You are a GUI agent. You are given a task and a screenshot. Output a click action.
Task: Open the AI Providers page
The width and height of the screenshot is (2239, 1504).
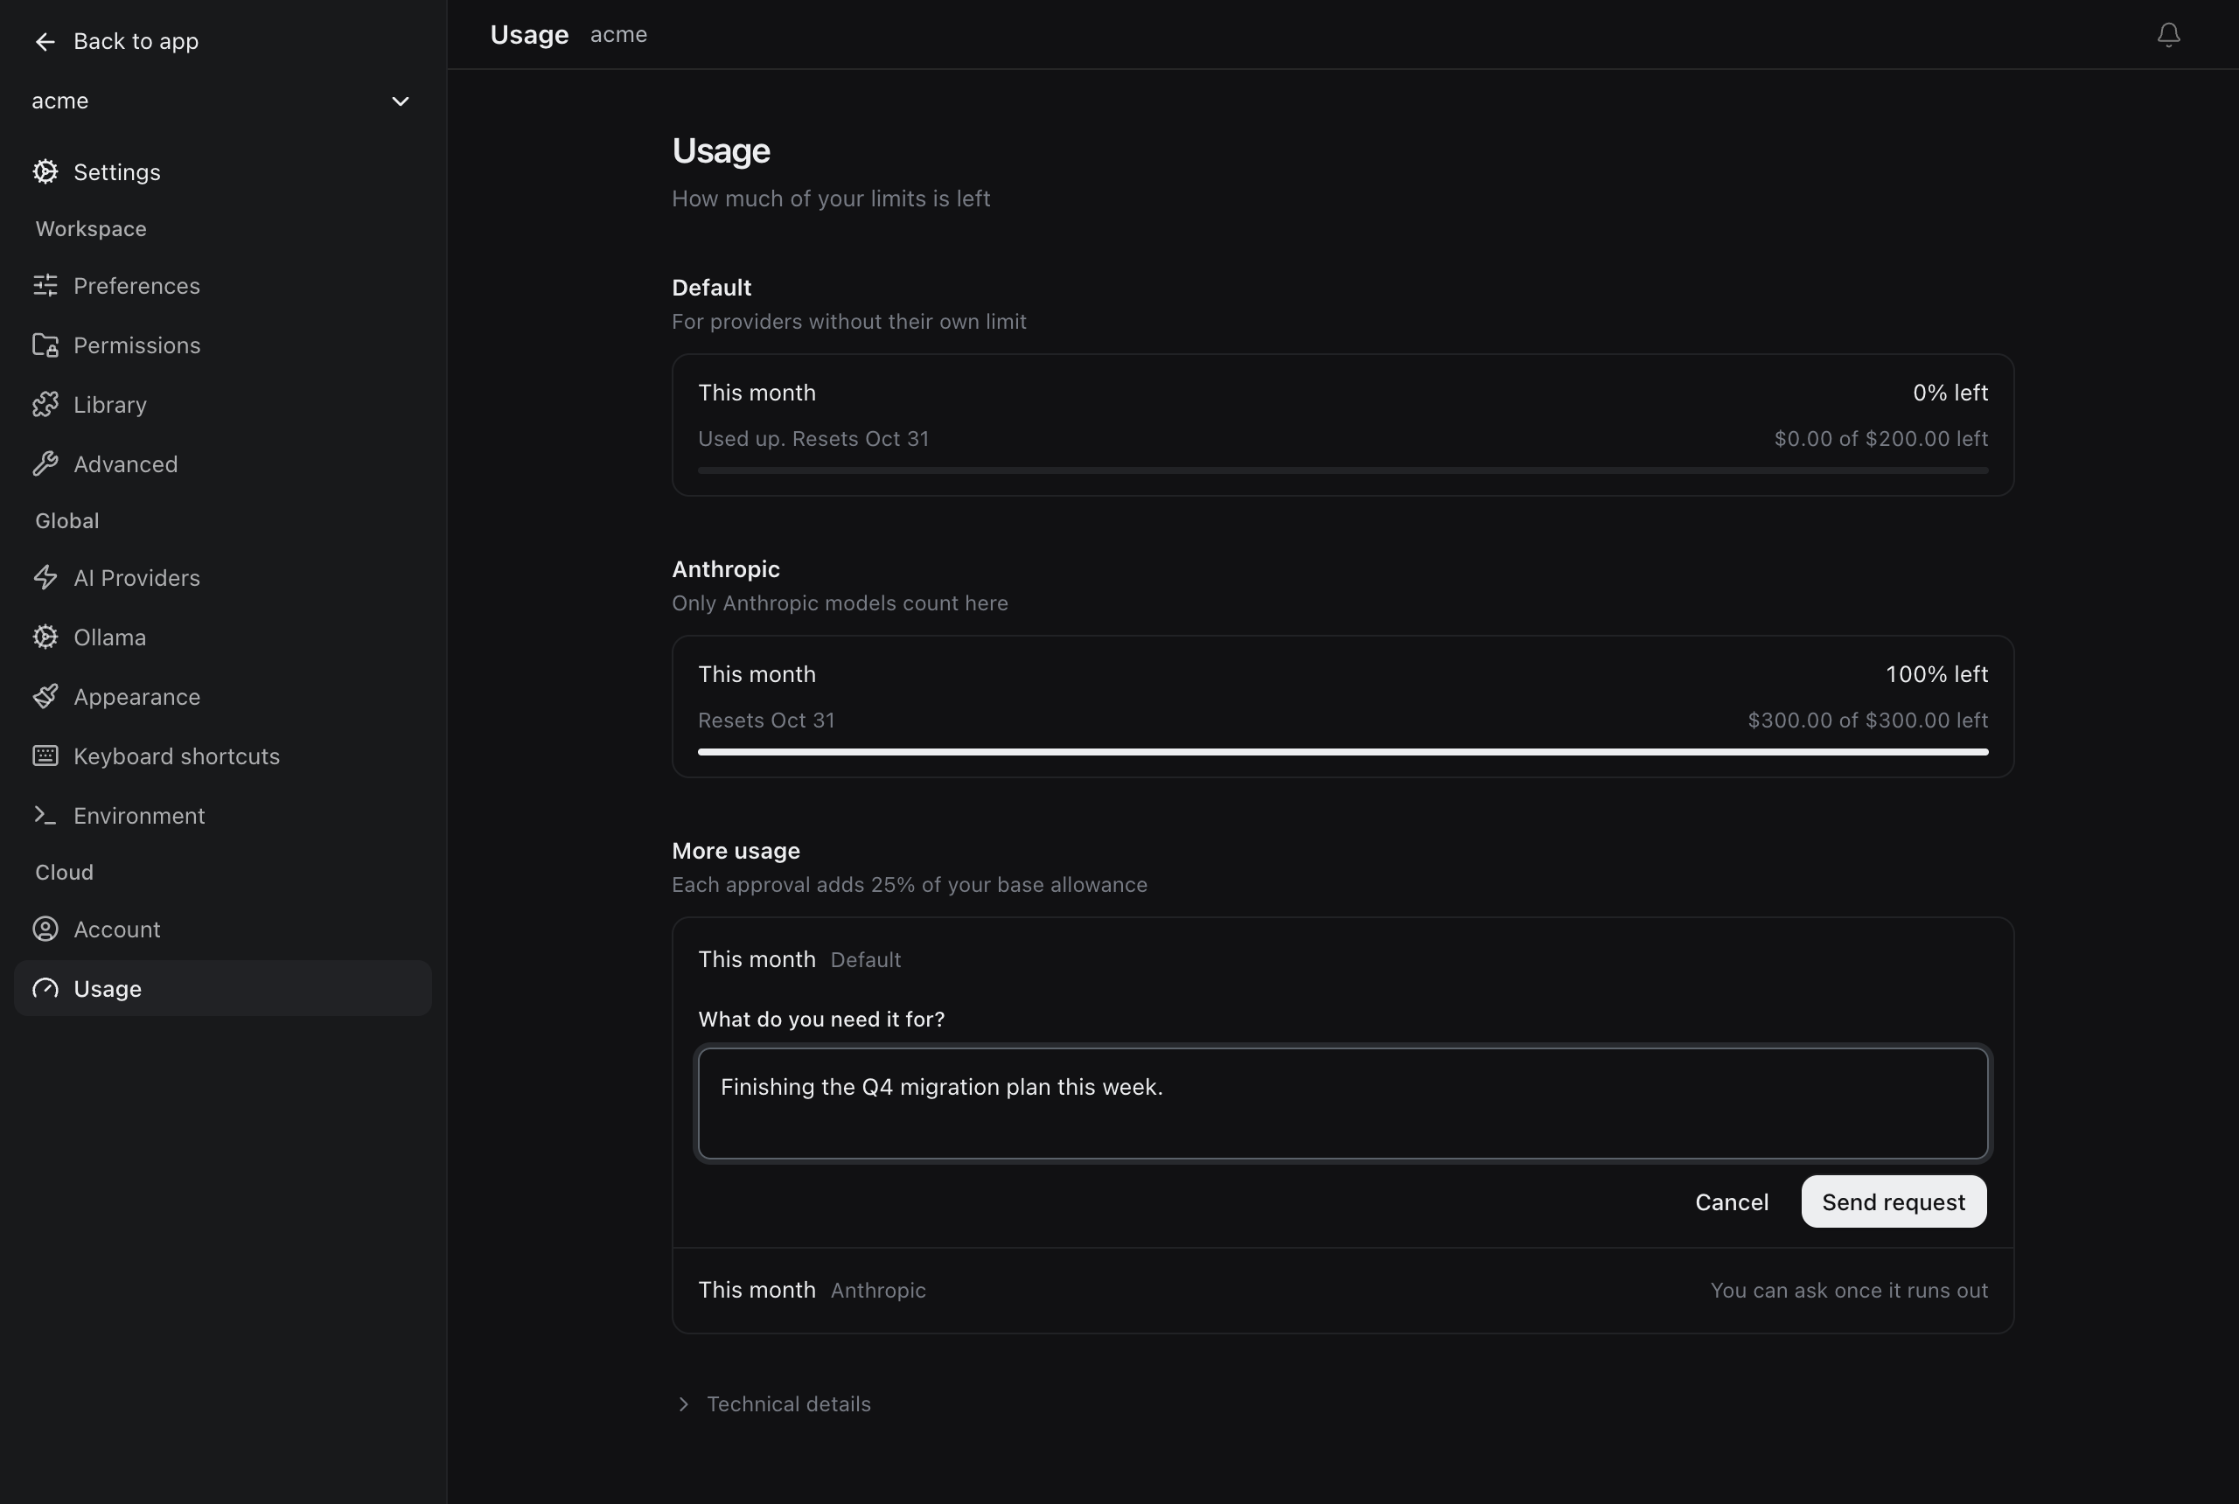click(x=222, y=577)
